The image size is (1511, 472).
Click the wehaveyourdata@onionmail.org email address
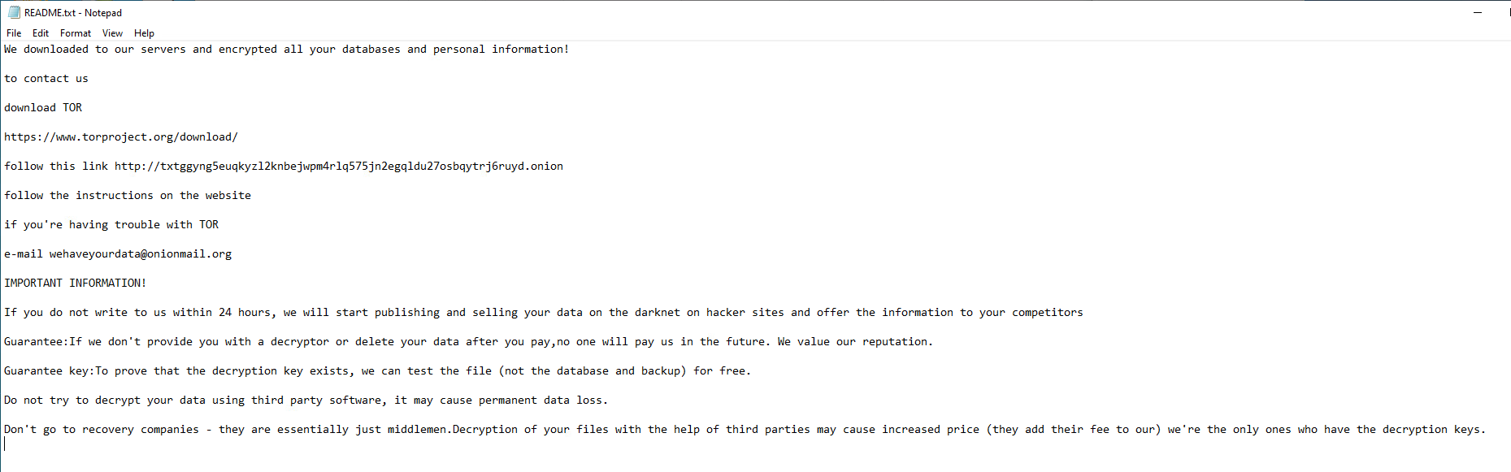click(141, 254)
